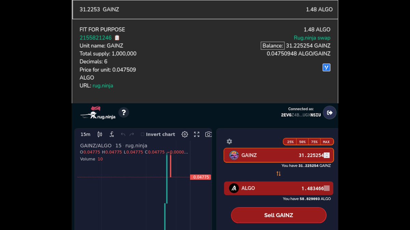Open chart settings gear
The height and width of the screenshot is (230, 410).
[185, 134]
